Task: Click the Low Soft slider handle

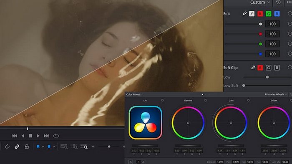Action: (x=244, y=86)
